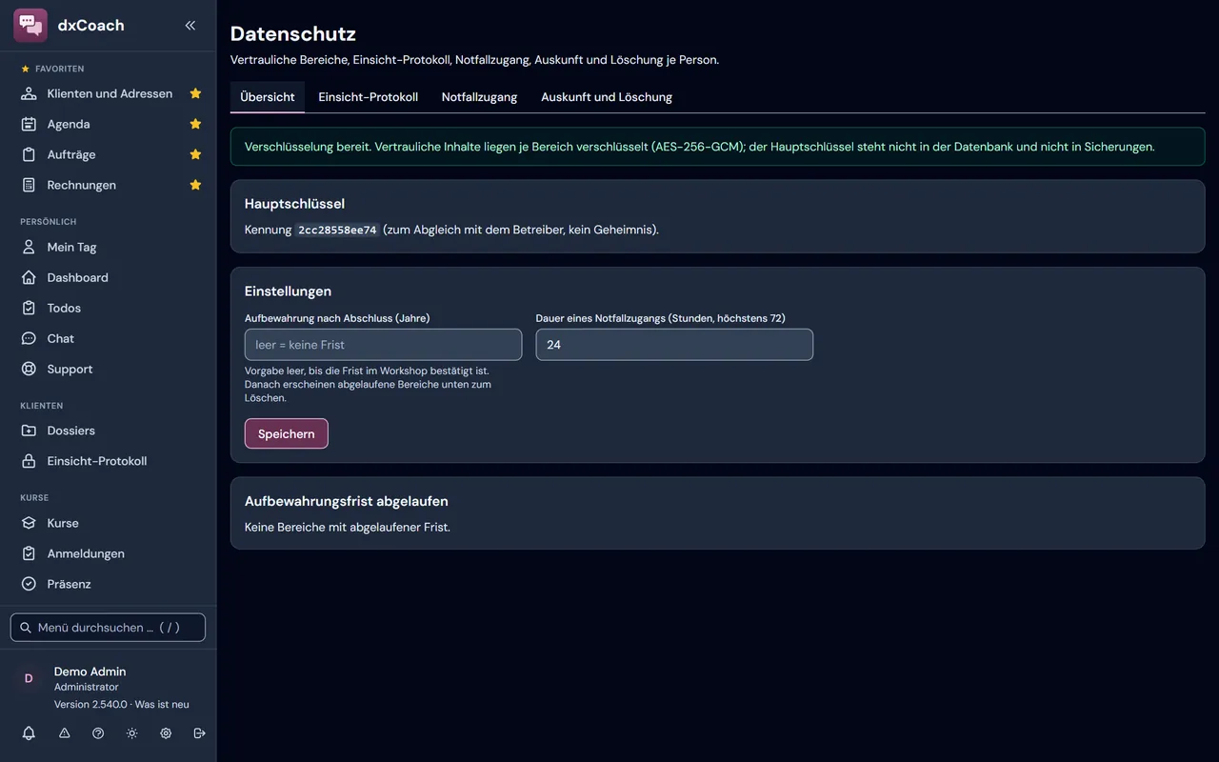The height and width of the screenshot is (762, 1219).
Task: Click the warning triangle icon
Action: (x=65, y=733)
